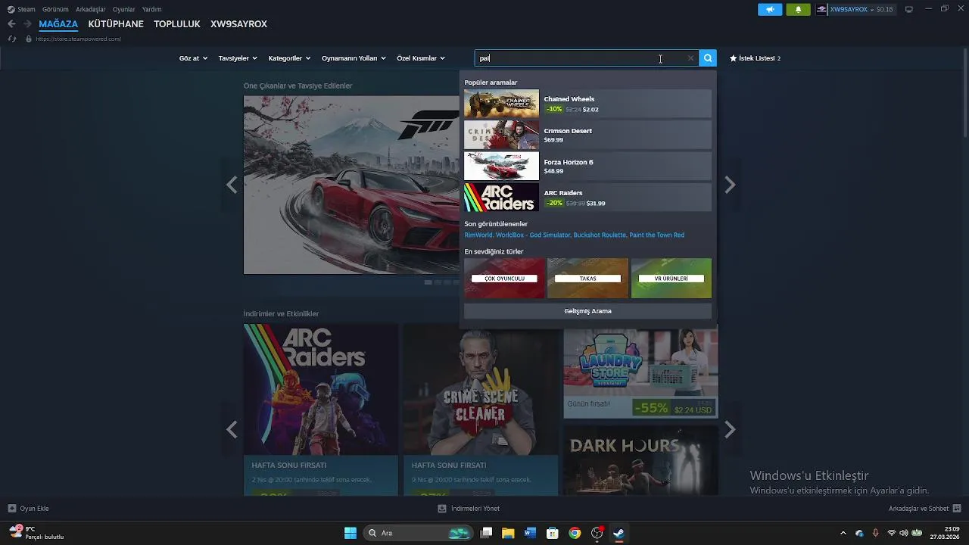This screenshot has width=969, height=545.
Task: Open the ARC Raiders weekend deal card
Action: click(321, 410)
